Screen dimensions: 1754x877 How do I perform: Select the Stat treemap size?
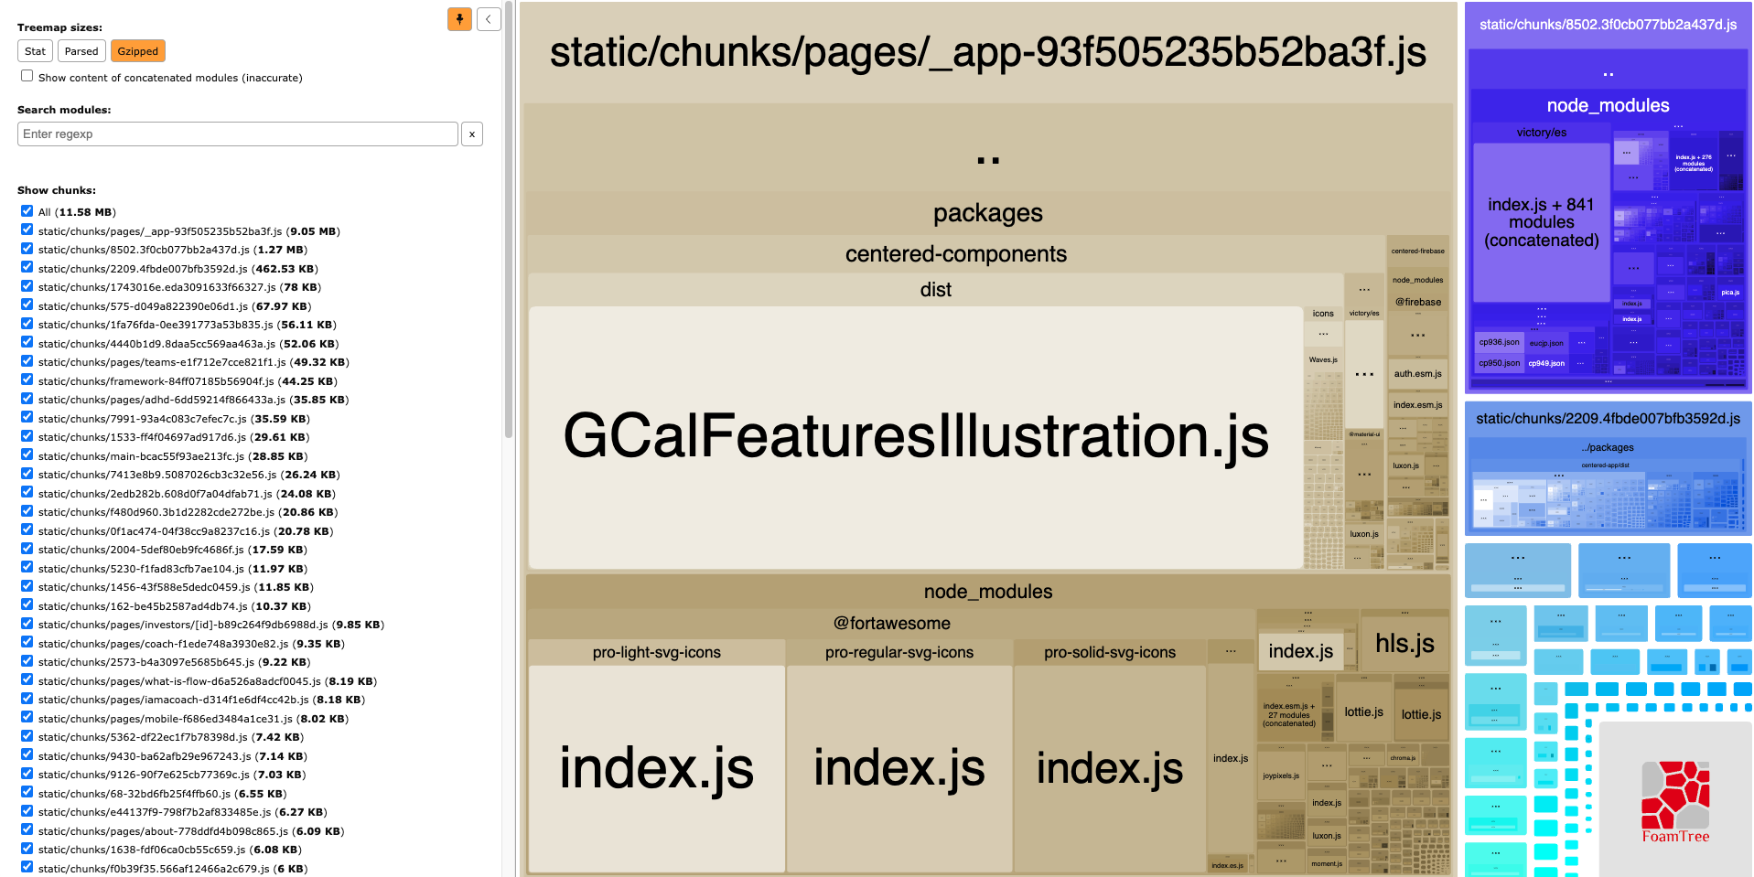click(35, 51)
